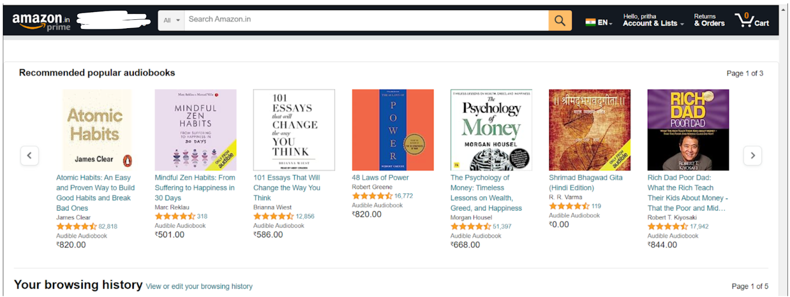Select the Shrimad Bhagwad Gita cover image
The height and width of the screenshot is (297, 790).
(590, 130)
